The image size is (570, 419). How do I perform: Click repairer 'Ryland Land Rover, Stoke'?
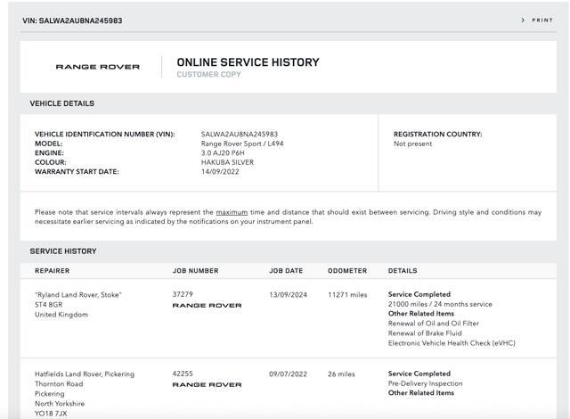[x=78, y=294]
